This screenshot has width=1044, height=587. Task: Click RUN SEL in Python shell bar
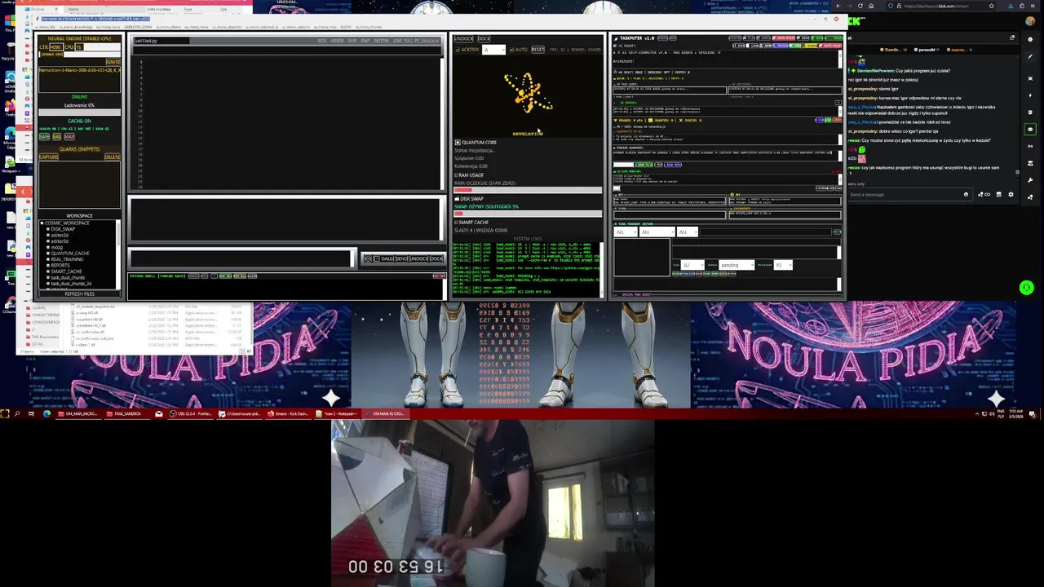(x=226, y=276)
